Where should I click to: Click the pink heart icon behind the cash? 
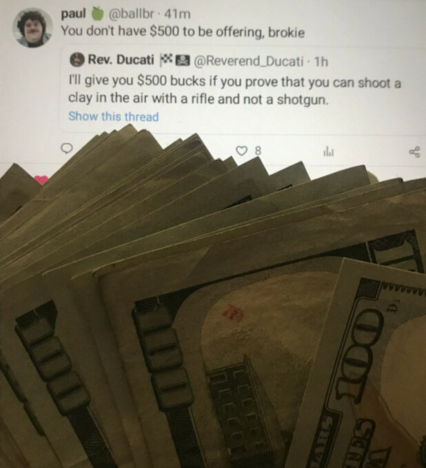[x=41, y=180]
